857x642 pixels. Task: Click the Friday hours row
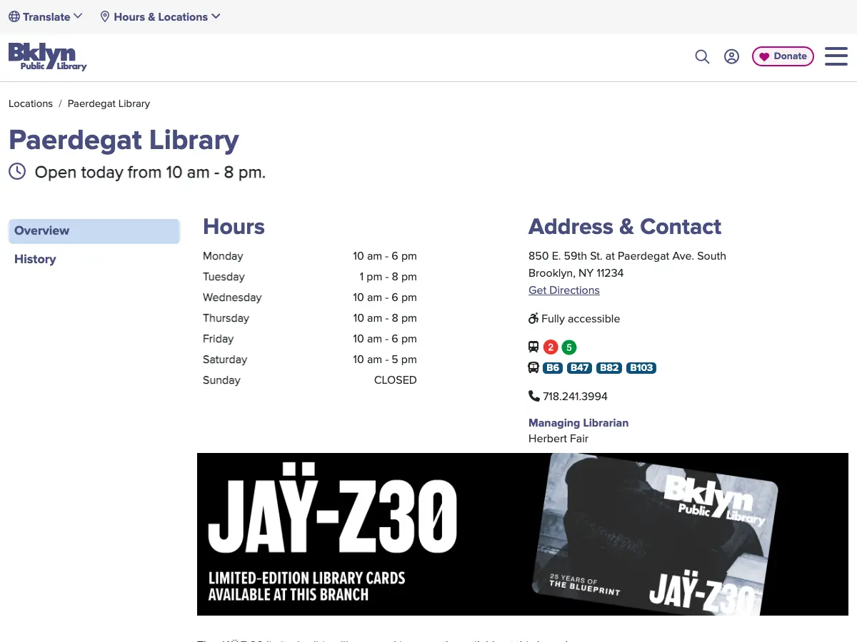point(310,339)
